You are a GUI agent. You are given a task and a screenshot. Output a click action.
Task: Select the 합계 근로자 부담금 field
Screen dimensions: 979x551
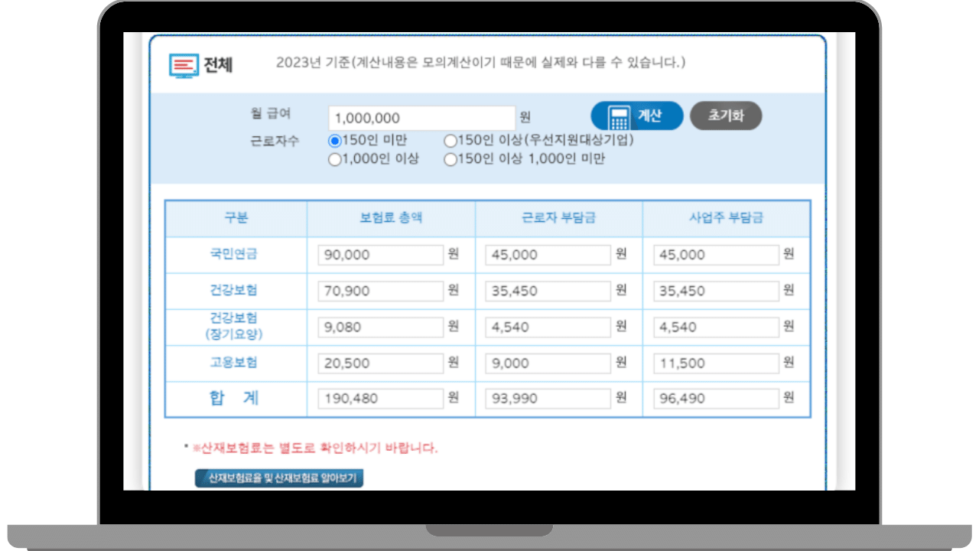(x=546, y=398)
